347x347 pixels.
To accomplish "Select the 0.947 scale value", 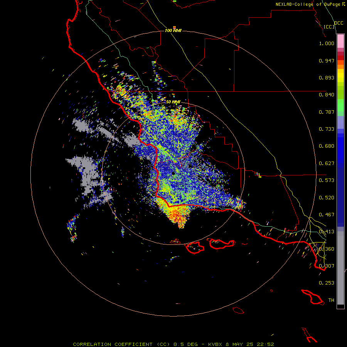I will [x=327, y=61].
